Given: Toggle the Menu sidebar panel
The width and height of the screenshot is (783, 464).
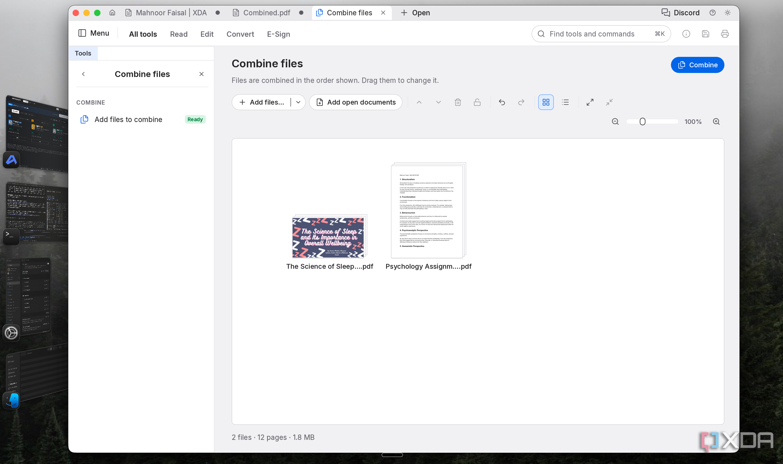Looking at the screenshot, I should click(x=93, y=33).
